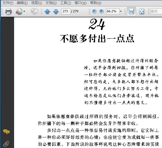Open the 文档(D) menu
This screenshot has width=162, height=148.
coord(51,3)
